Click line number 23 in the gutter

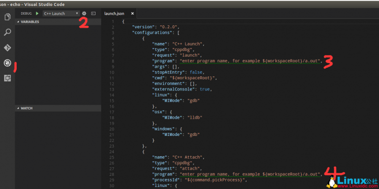(112, 146)
